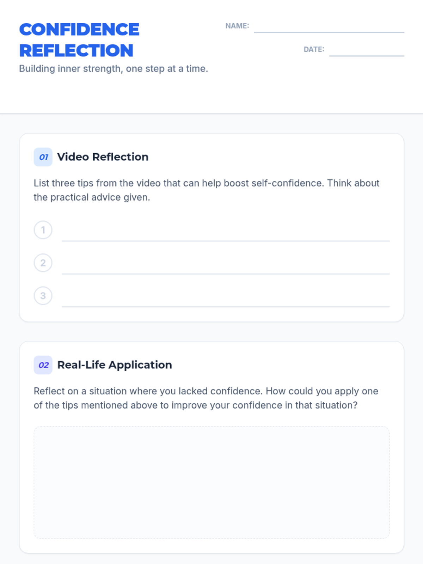423x564 pixels.
Task: Select the circled number 1 marker
Action: [x=43, y=230]
